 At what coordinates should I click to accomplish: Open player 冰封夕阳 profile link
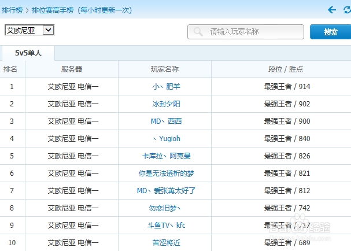[166, 104]
